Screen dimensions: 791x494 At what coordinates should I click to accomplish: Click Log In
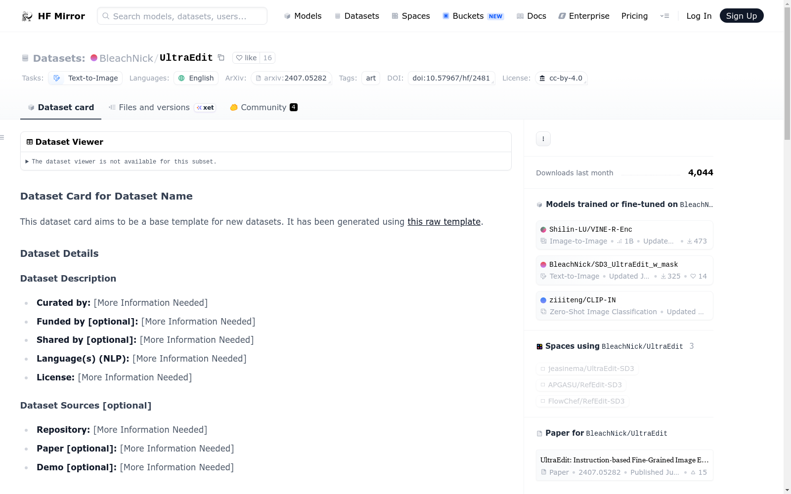click(x=699, y=16)
